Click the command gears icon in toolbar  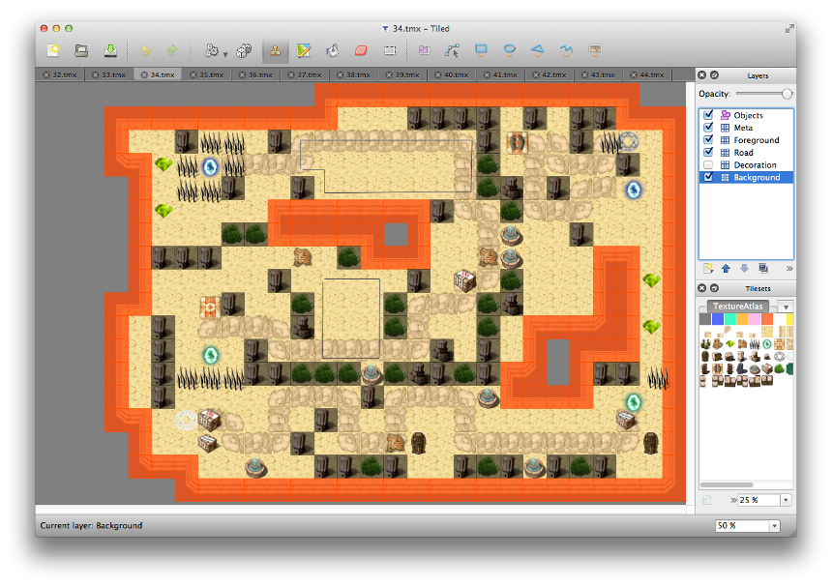pos(211,50)
